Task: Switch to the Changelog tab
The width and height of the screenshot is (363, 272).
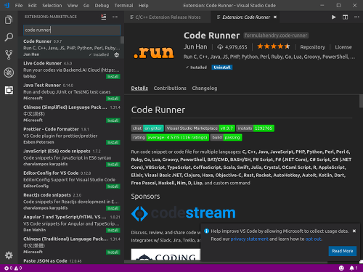Action: (x=205, y=88)
